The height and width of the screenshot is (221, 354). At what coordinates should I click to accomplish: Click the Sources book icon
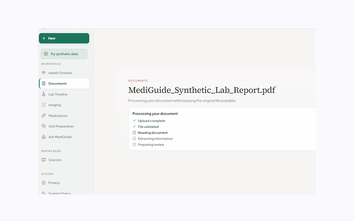[43, 160]
